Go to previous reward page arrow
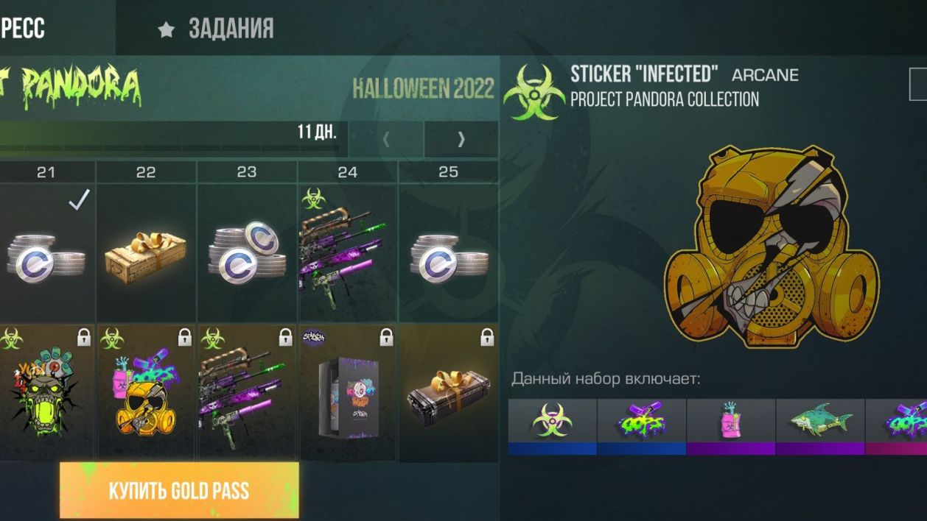Image resolution: width=927 pixels, height=521 pixels. coord(386,139)
